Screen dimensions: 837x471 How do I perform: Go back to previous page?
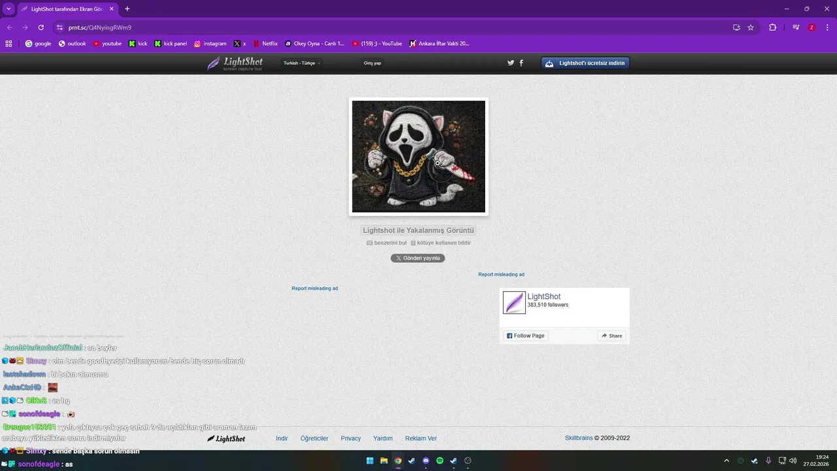click(x=9, y=27)
